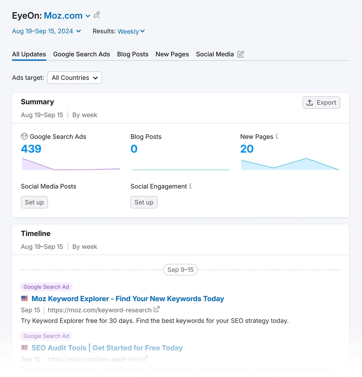Open the Moz.com competitor dropdown
The image size is (362, 377).
point(67,16)
